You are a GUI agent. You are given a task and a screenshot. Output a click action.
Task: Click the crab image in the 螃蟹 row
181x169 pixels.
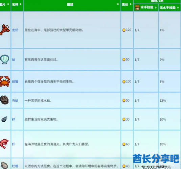coord(5,81)
